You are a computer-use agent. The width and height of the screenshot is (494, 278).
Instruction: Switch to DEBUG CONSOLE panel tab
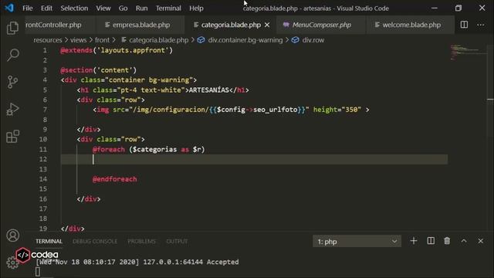pos(95,242)
